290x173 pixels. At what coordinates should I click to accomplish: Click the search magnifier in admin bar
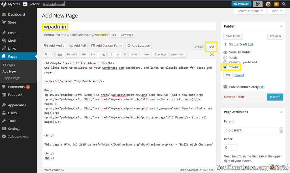coord(284,4)
